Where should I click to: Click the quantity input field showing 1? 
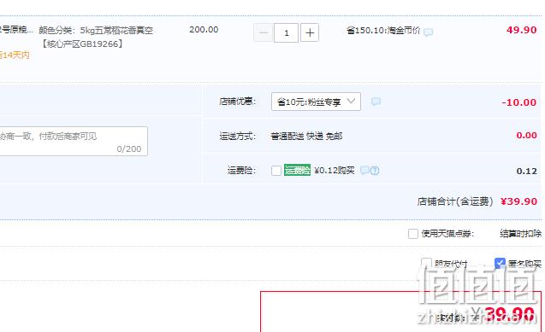coord(286,33)
